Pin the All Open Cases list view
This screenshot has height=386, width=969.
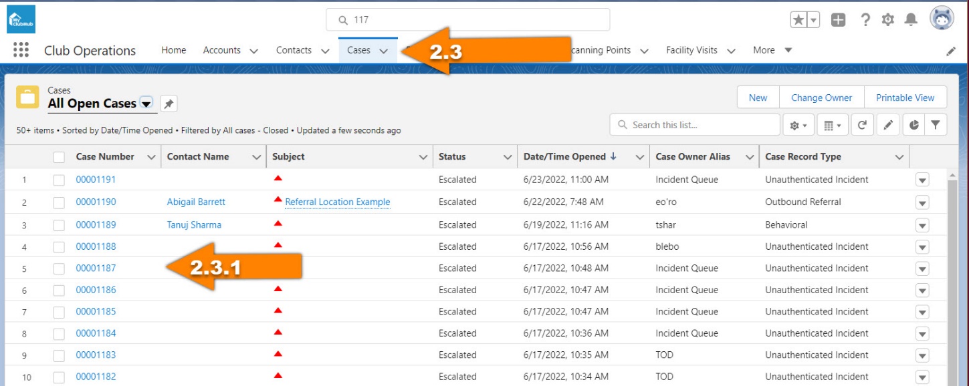(x=169, y=104)
